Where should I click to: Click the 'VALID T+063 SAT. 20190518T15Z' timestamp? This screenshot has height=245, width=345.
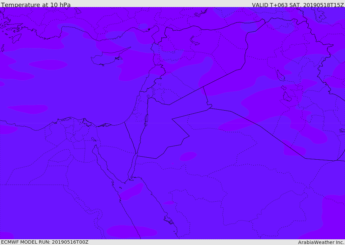click(x=298, y=5)
